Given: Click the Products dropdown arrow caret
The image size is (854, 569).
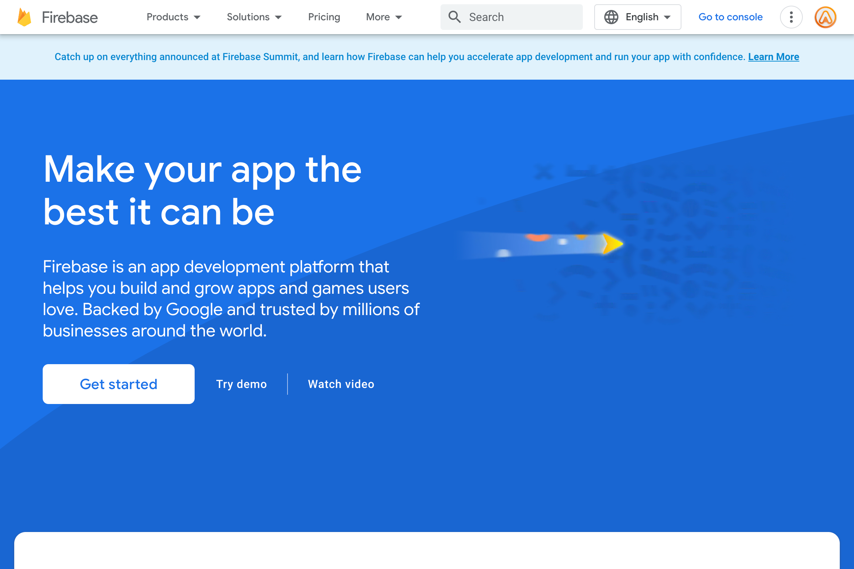Looking at the screenshot, I should pyautogui.click(x=197, y=17).
